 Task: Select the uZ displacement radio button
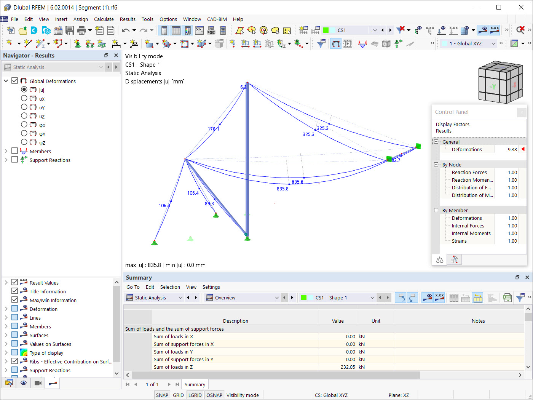click(x=24, y=116)
